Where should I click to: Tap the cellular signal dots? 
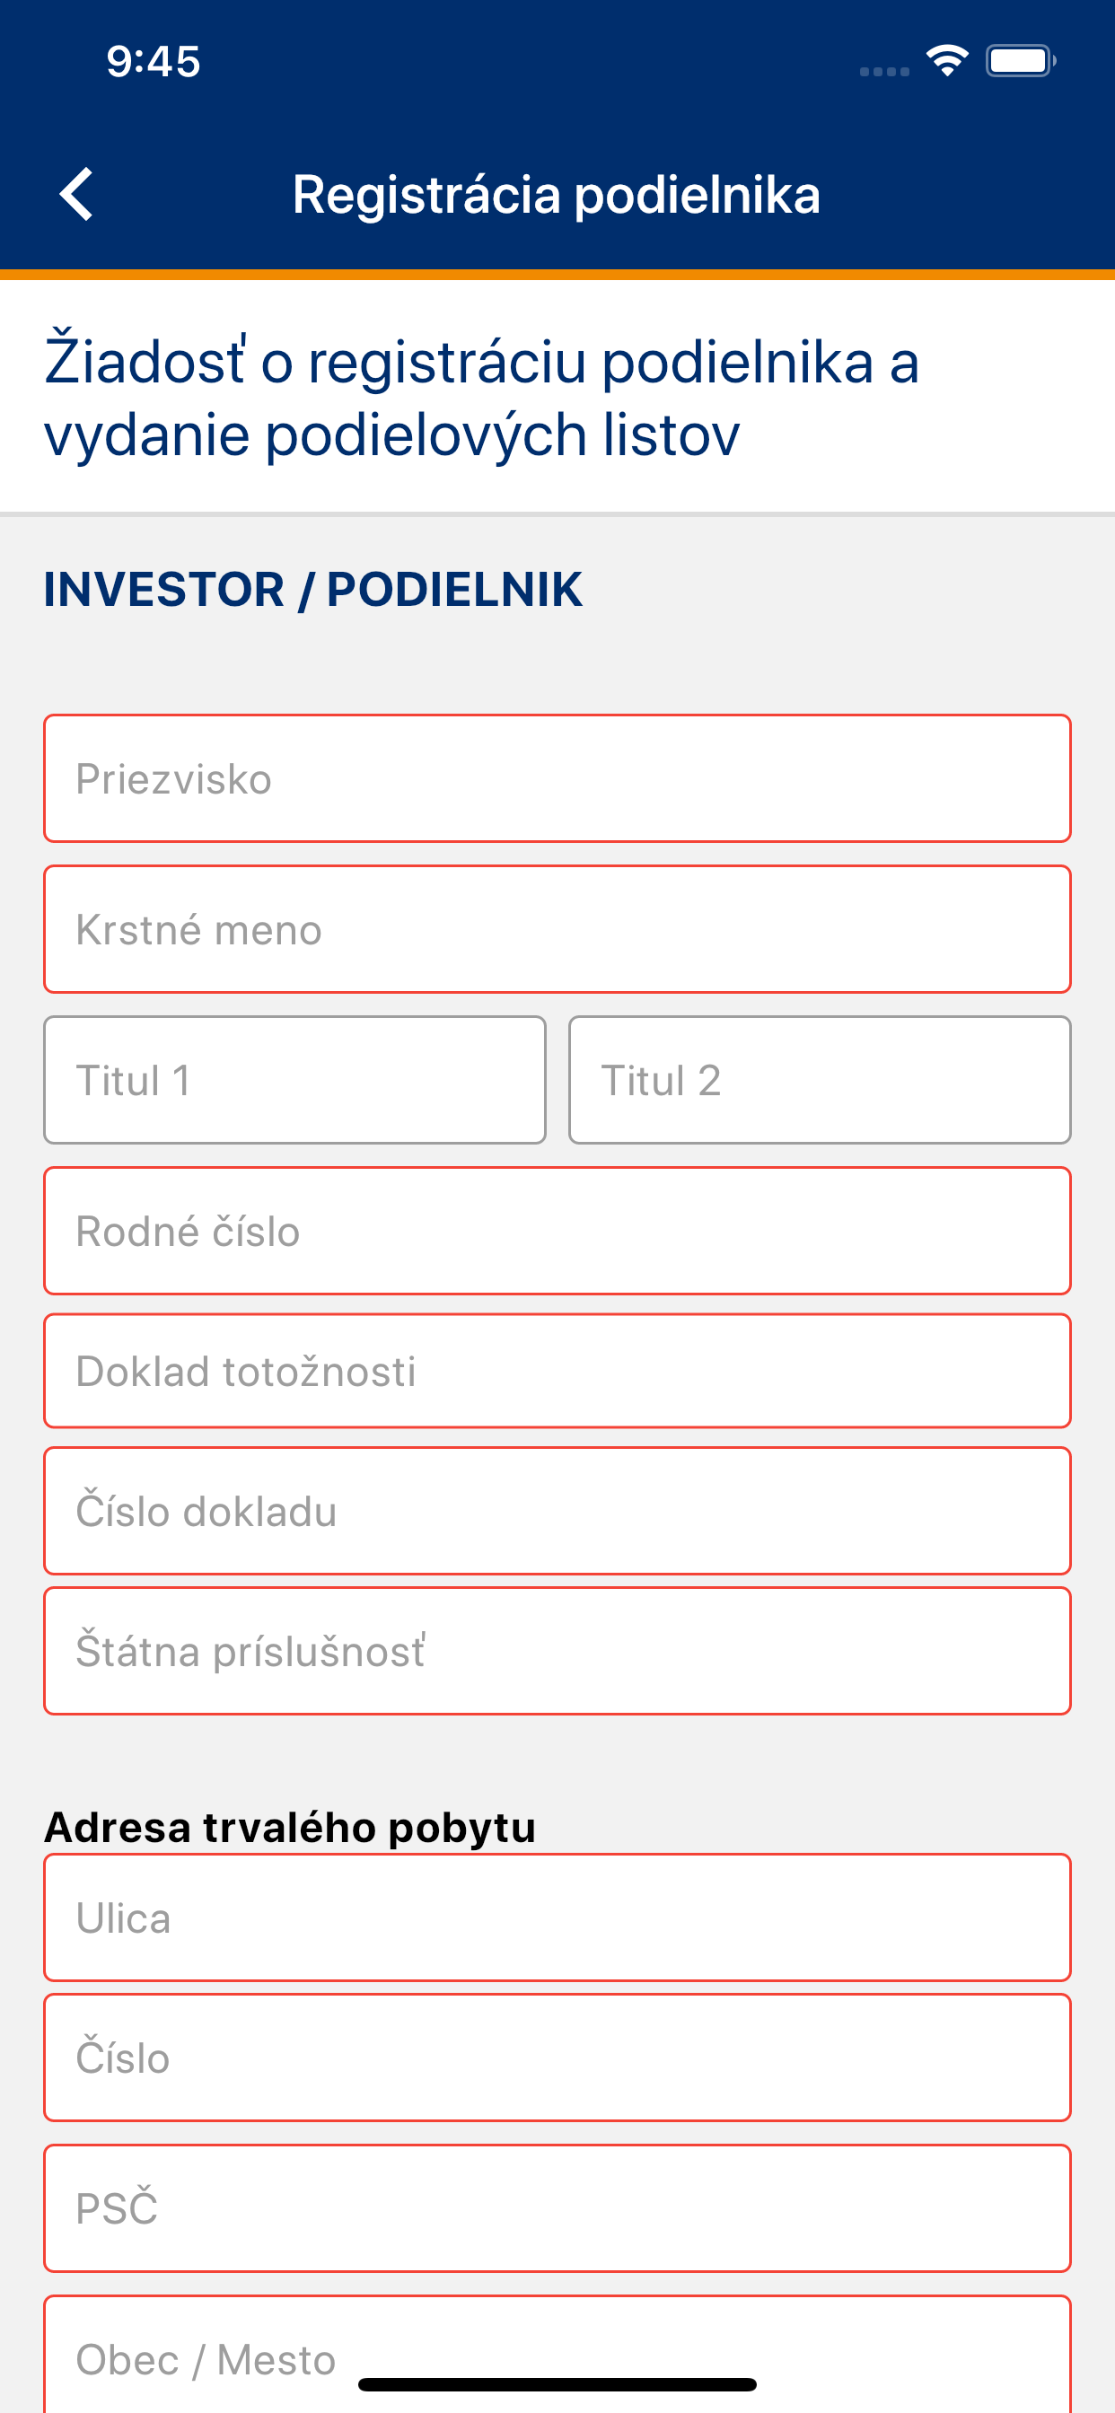tap(883, 71)
